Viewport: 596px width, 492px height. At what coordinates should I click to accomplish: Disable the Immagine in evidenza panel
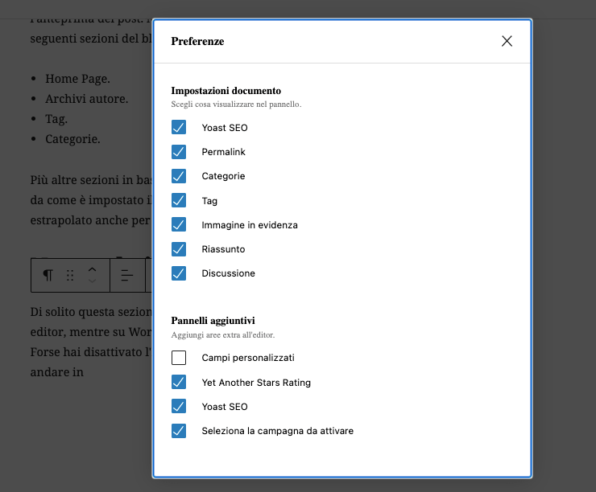tap(179, 224)
